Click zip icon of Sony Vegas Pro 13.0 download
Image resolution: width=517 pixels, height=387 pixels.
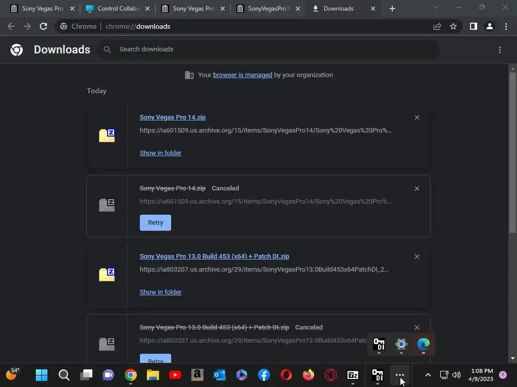(107, 275)
